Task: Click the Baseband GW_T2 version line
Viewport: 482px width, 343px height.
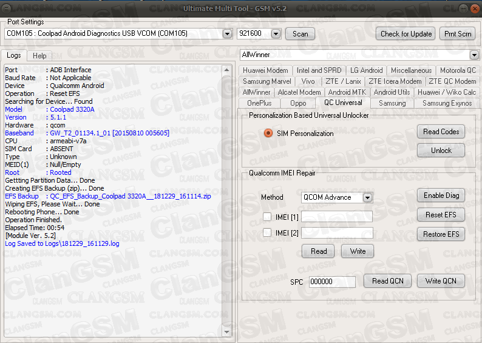Action: click(87, 133)
